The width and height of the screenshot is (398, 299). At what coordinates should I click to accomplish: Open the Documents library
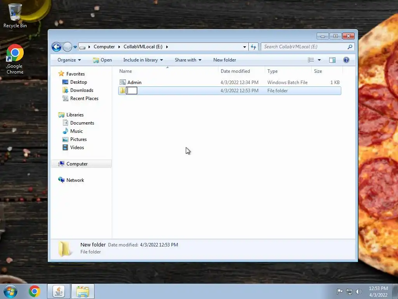click(x=82, y=123)
